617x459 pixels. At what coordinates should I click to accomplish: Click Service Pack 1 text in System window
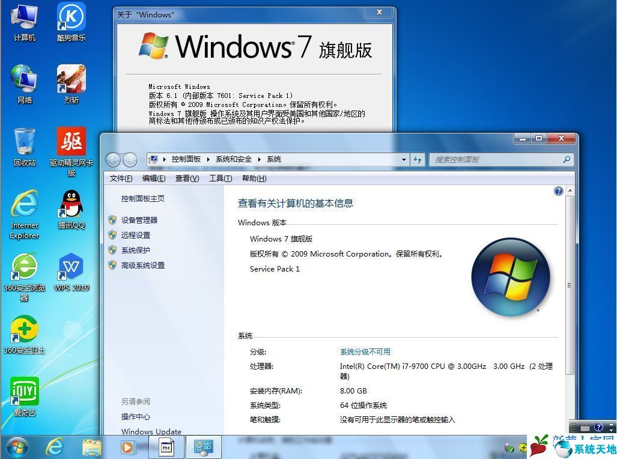pos(275,269)
